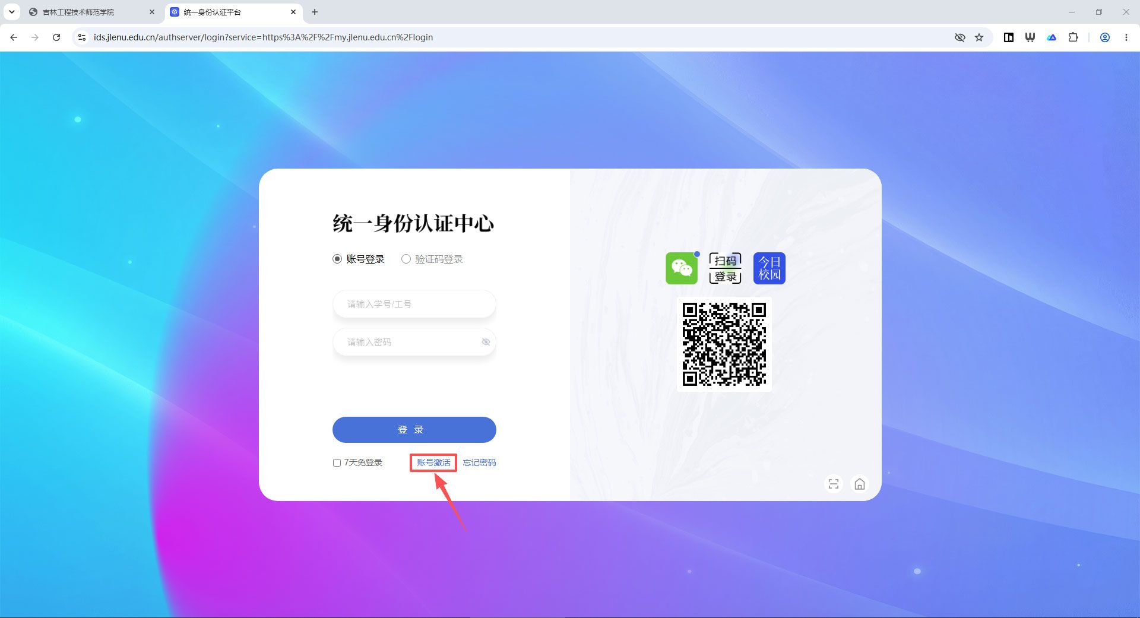1140x618 pixels.
Task: Select 账号登录 radio button
Action: 337,259
